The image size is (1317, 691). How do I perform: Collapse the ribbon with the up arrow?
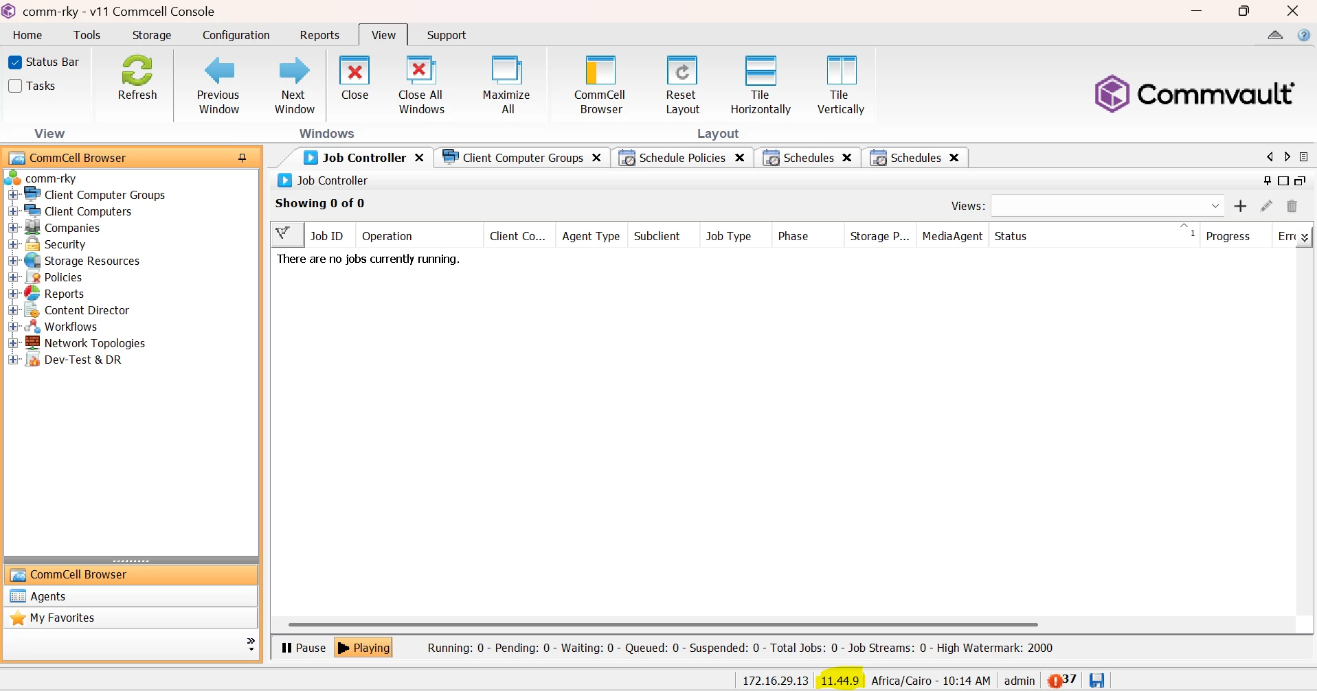pos(1275,35)
